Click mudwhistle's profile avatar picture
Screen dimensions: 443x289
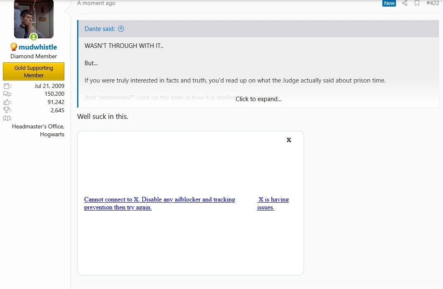(33, 19)
